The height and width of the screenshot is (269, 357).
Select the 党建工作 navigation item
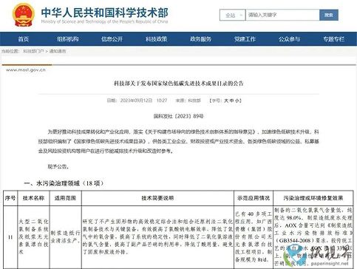click(245, 39)
